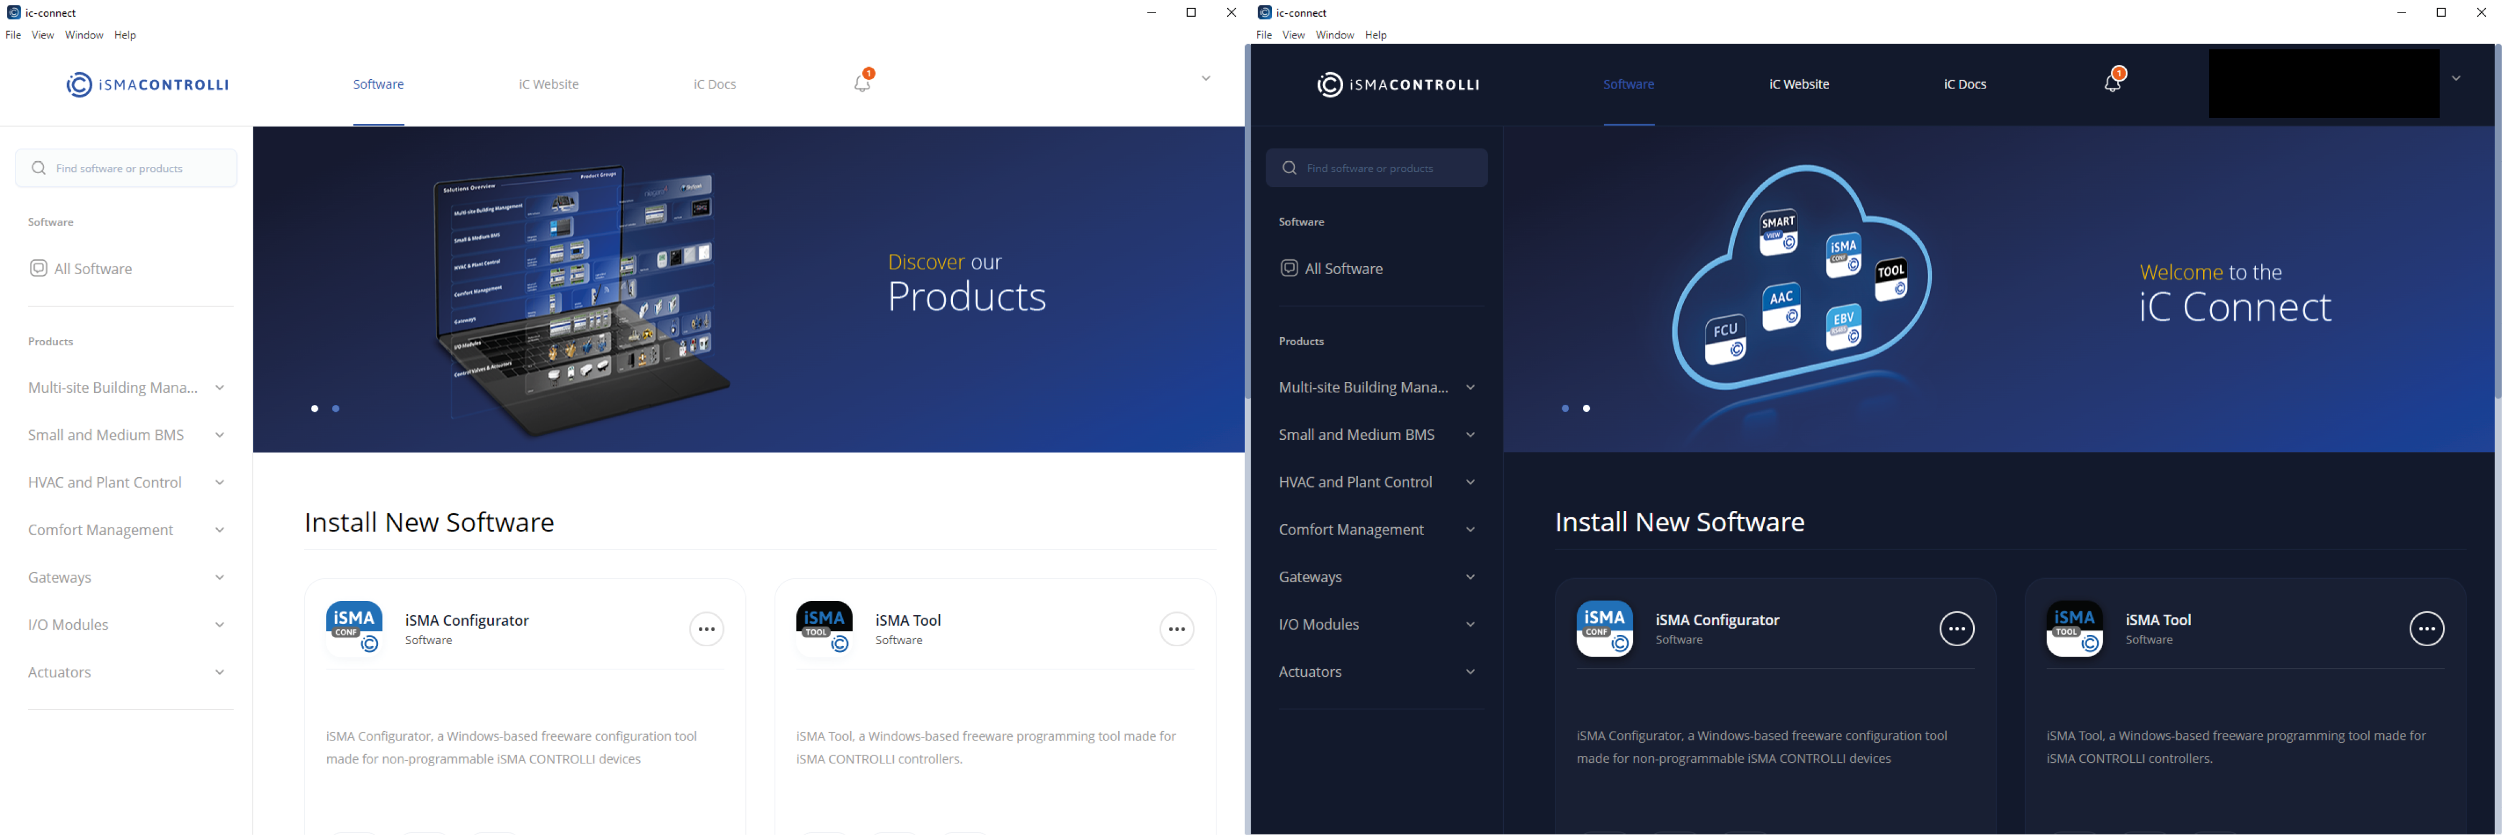The width and height of the screenshot is (2502, 835).
Task: Select first banner slide dot, dark window
Action: [1566, 409]
